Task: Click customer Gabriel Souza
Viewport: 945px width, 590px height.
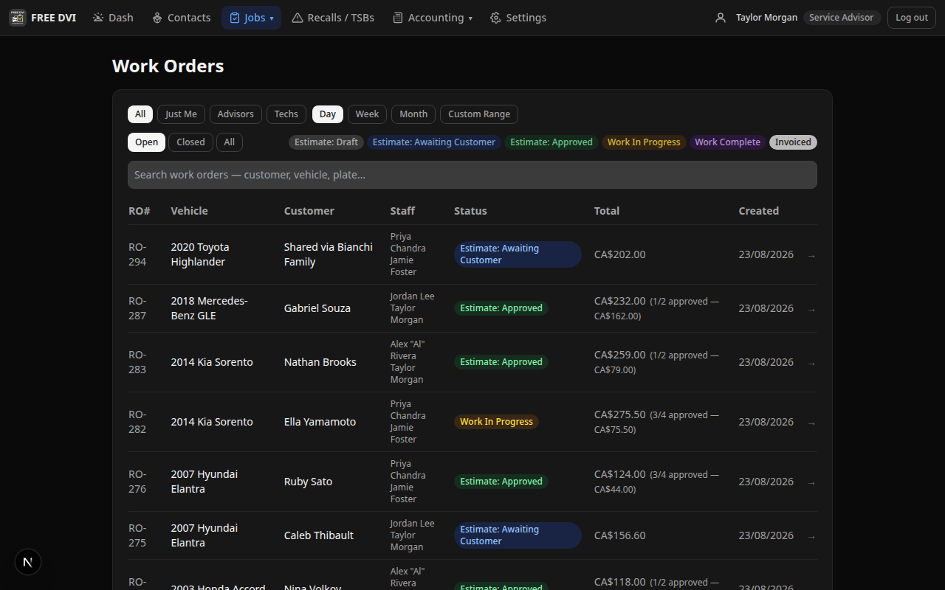Action: 317,308
